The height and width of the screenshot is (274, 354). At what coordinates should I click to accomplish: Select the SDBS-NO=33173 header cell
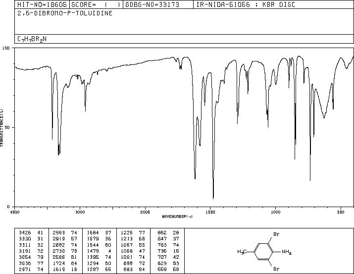(x=158, y=4)
